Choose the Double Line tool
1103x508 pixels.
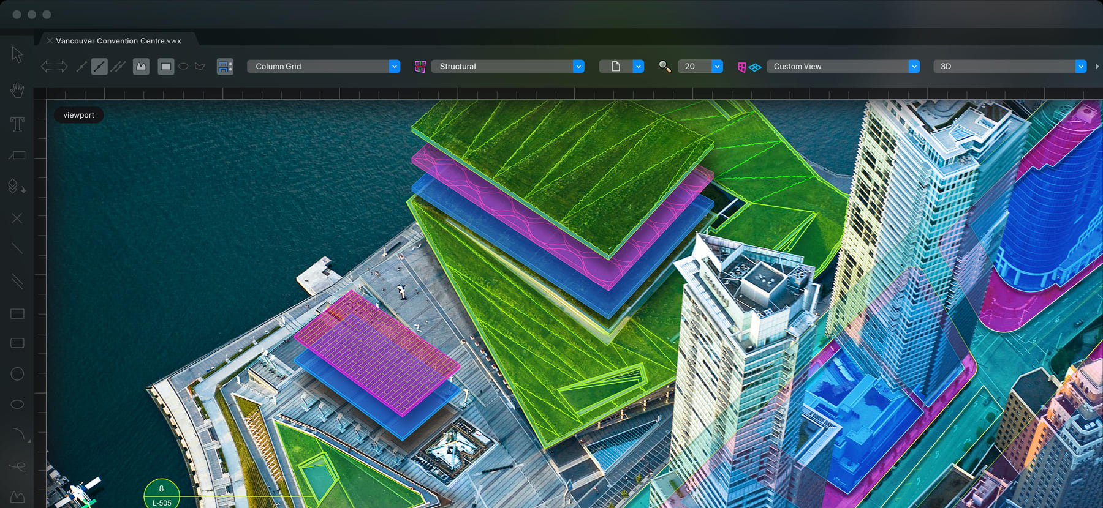pos(17,282)
